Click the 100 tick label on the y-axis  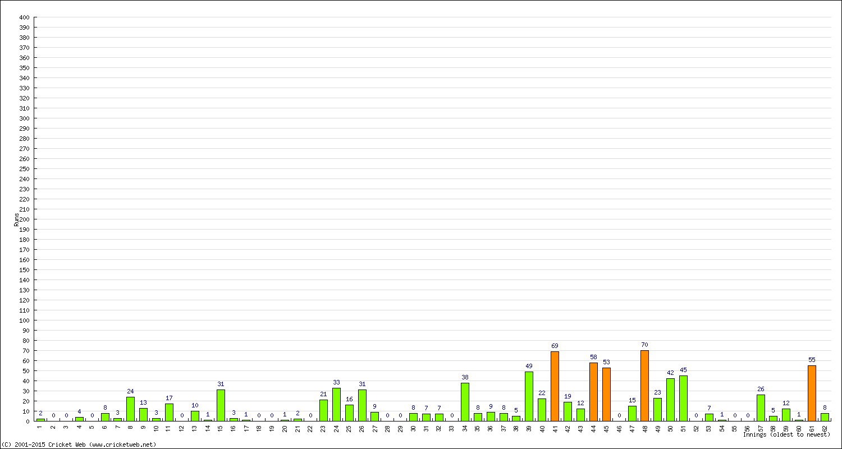24,320
